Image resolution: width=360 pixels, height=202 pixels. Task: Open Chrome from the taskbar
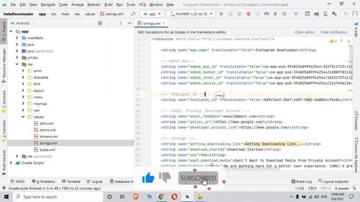click(161, 197)
